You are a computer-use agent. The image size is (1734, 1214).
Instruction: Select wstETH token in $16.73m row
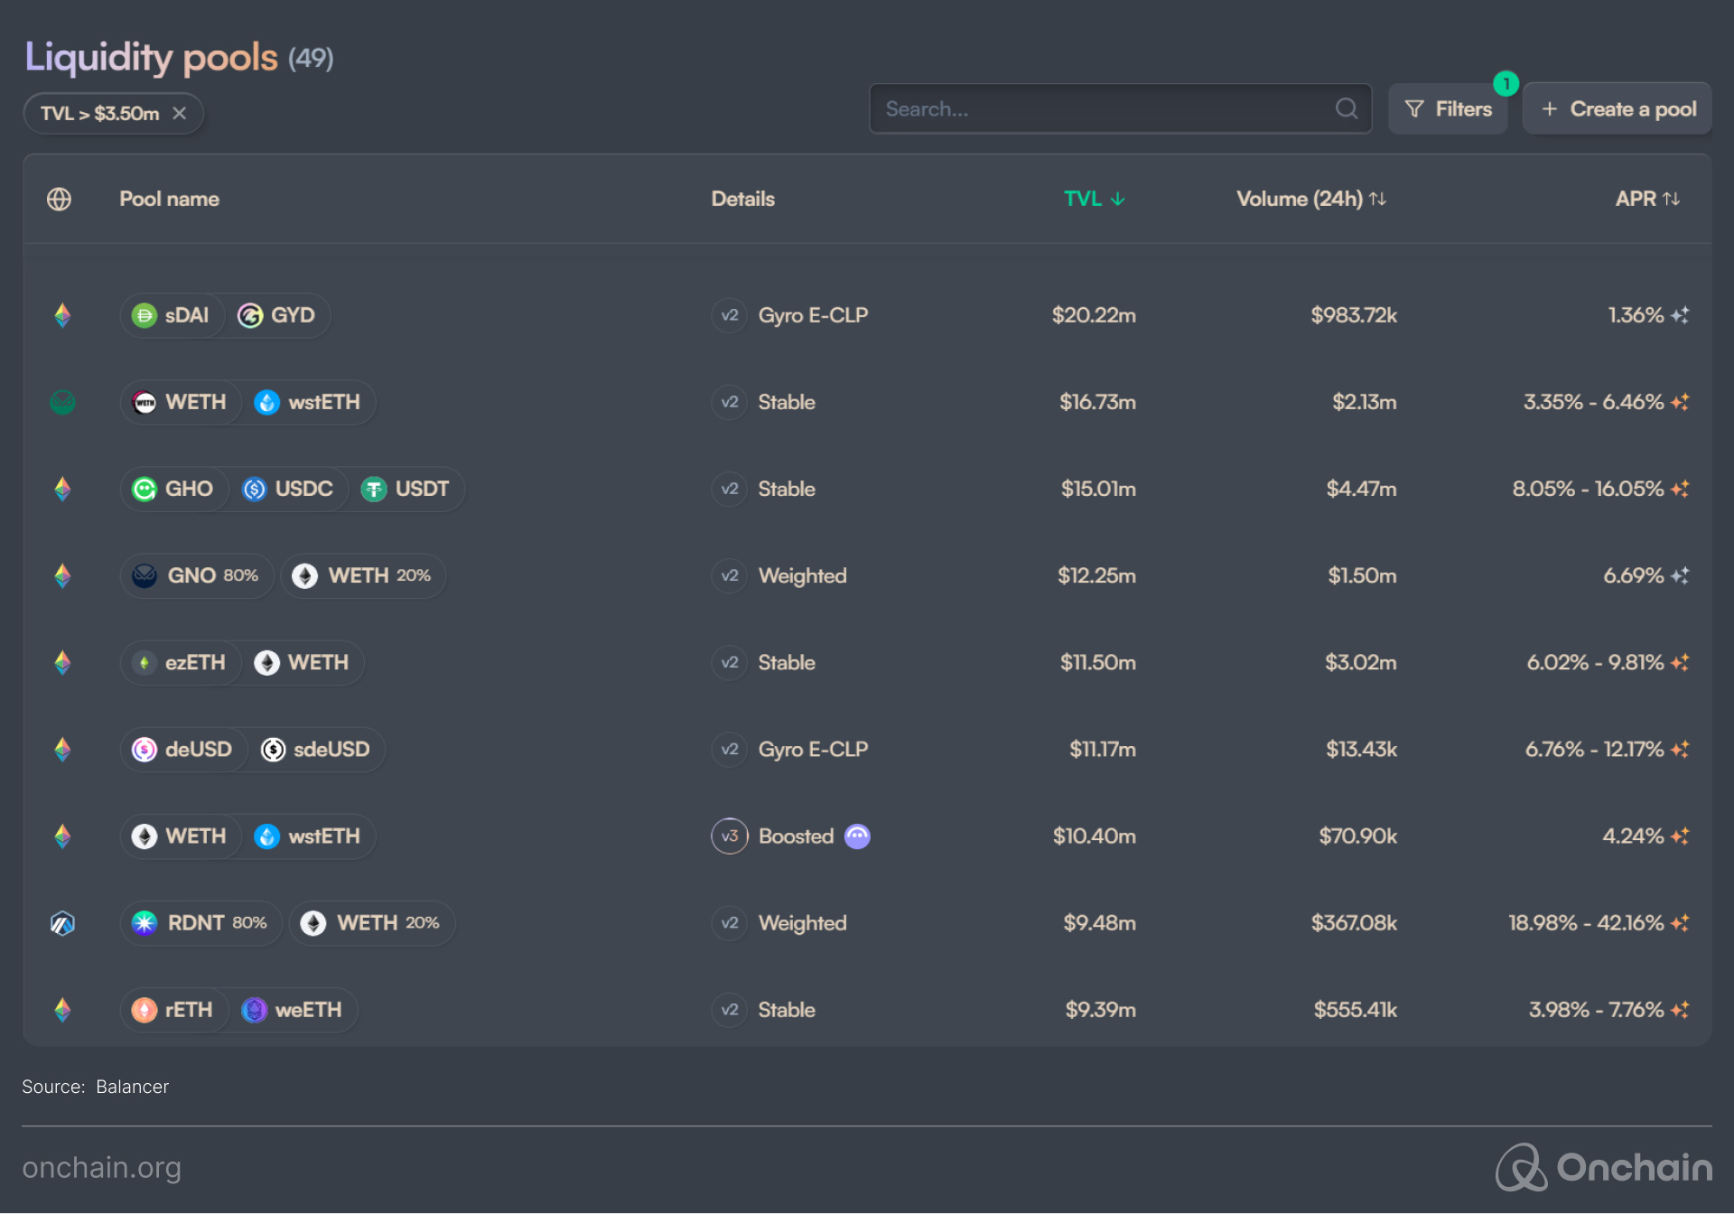click(308, 402)
